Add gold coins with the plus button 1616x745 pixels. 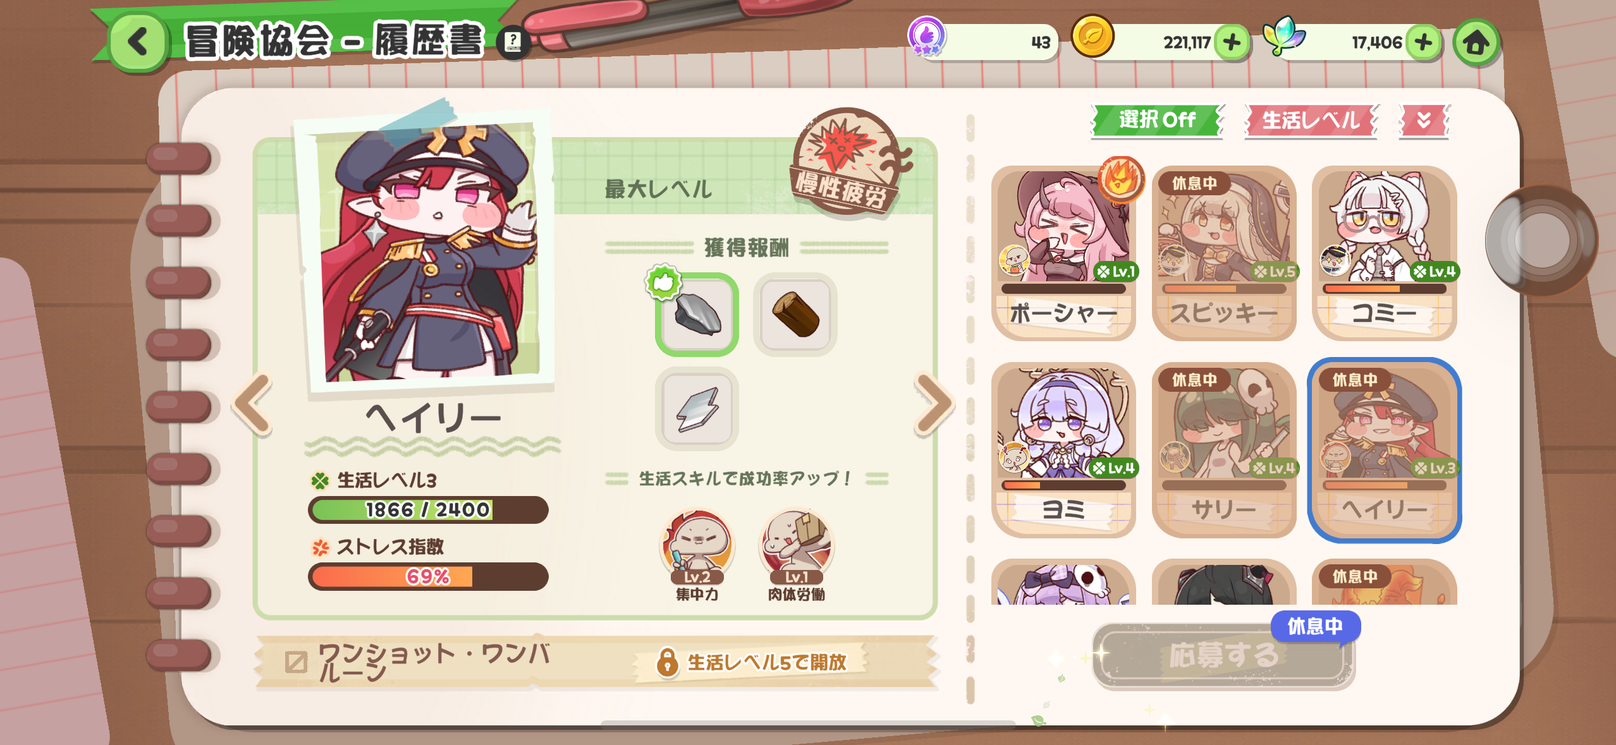tap(1232, 42)
